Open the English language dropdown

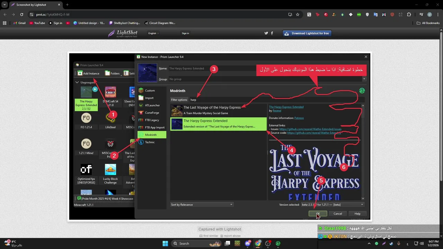(x=153, y=34)
